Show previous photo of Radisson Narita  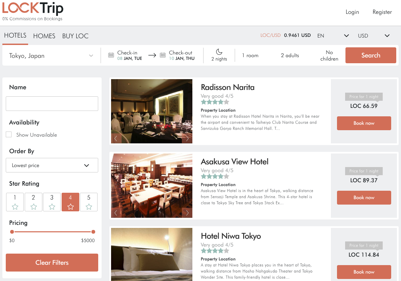coord(116,139)
